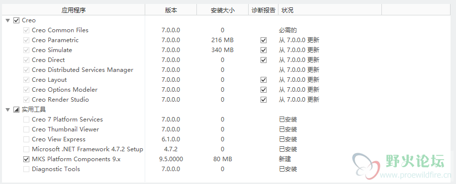The image size is (456, 184).
Task: Check Creo Thumbnail Viewer checkbox
Action: (x=26, y=129)
